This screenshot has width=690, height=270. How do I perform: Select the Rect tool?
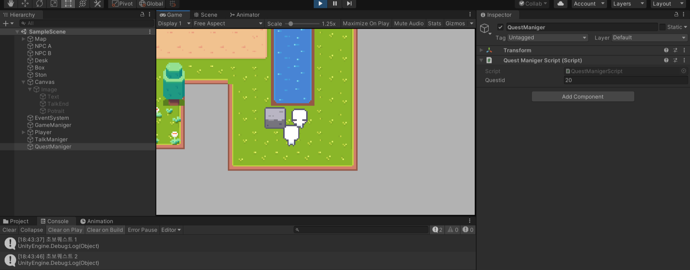tap(68, 4)
